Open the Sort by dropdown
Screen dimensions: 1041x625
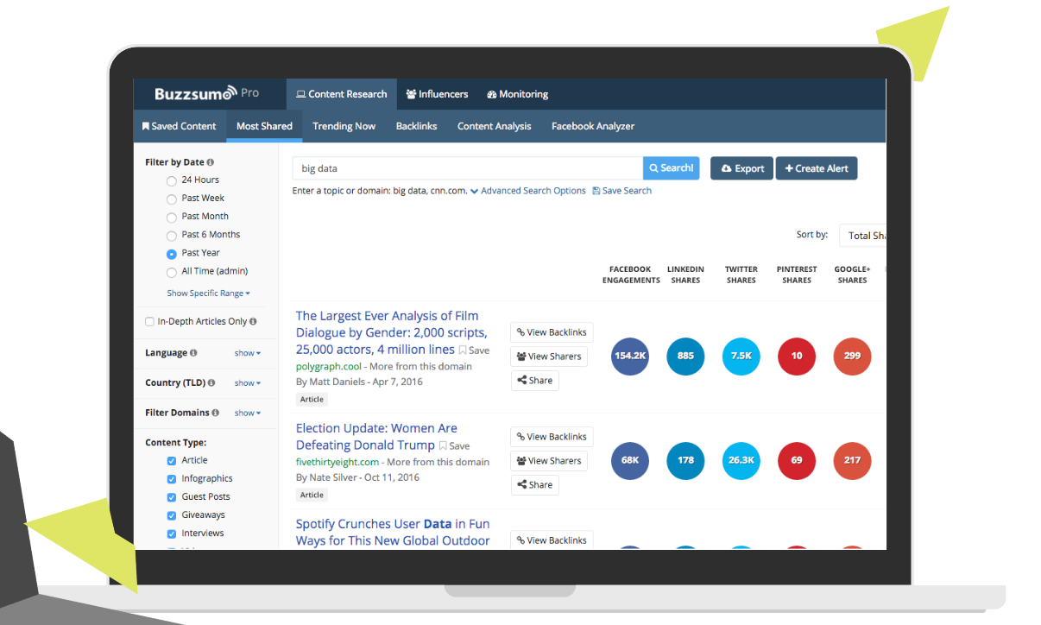862,236
